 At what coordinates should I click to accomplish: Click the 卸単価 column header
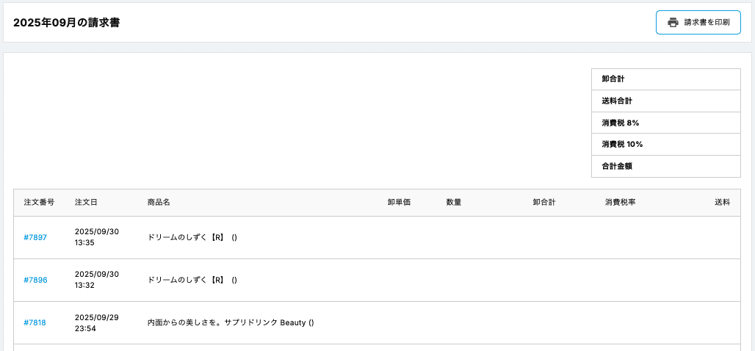[399, 202]
